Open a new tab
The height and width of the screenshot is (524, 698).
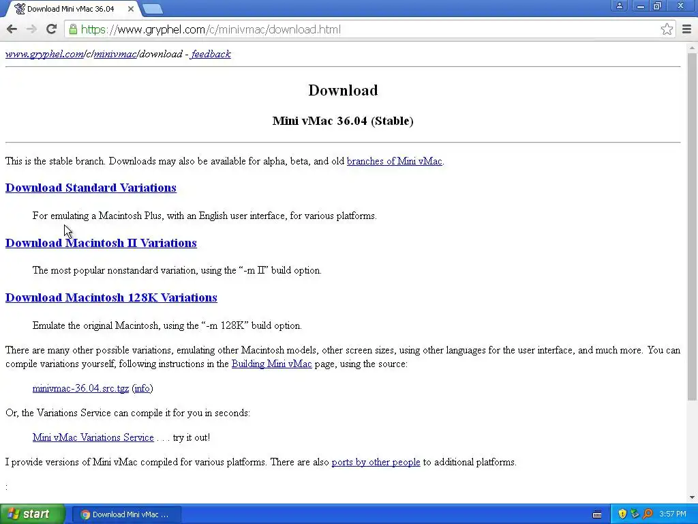pos(153,9)
